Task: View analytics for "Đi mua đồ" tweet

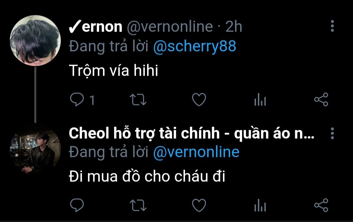Action: coord(260,205)
